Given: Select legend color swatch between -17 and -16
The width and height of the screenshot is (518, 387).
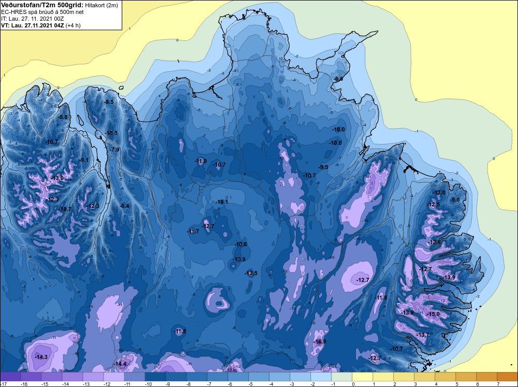Looking at the screenshot, I should (10, 377).
